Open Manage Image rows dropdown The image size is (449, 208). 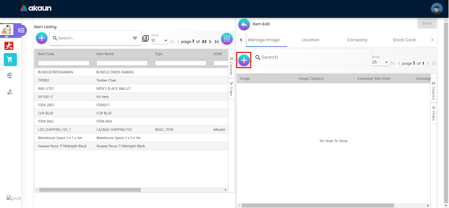pyautogui.click(x=386, y=62)
